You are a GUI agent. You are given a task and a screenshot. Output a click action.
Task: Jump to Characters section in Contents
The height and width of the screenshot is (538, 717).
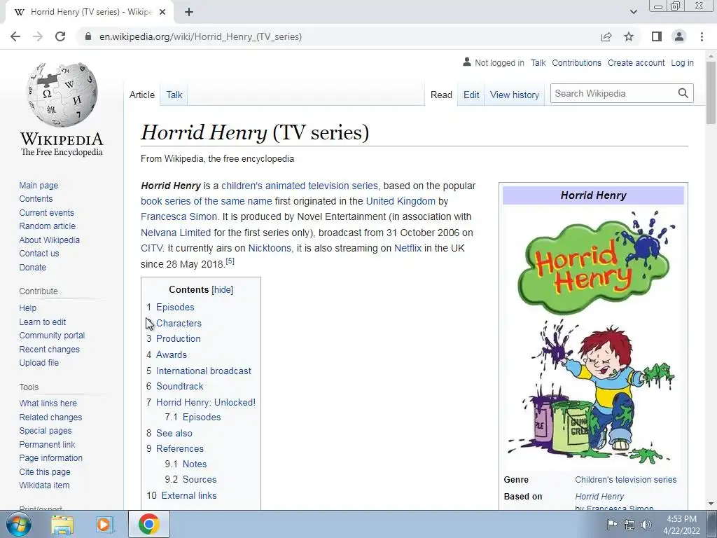[x=179, y=323]
